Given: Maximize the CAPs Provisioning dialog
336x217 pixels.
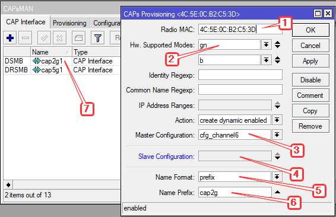Looking at the screenshot, I should 318,14.
